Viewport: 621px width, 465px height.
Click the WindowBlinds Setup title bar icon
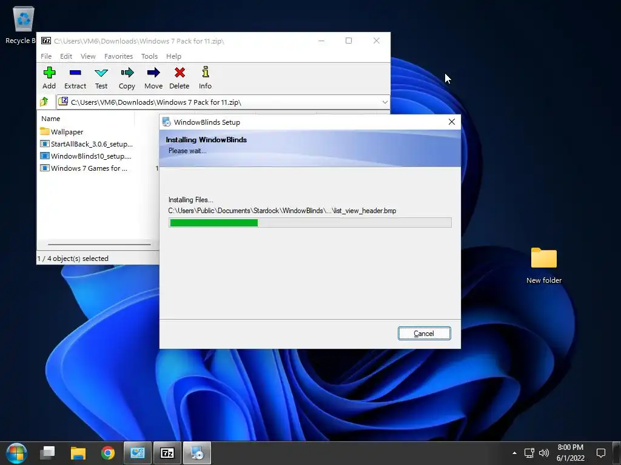pos(167,122)
